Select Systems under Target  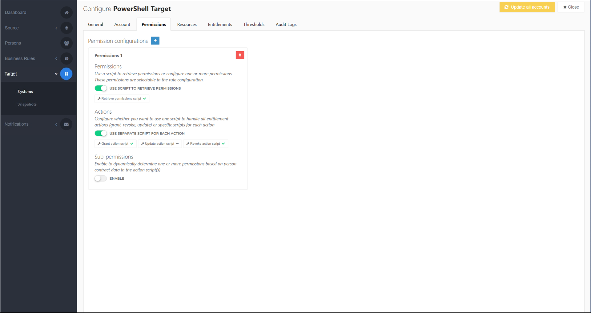[25, 92]
